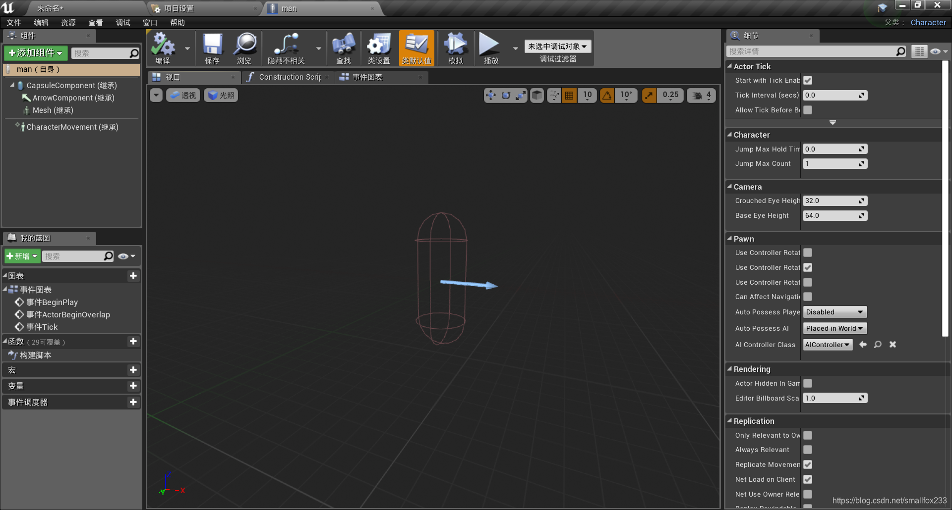Open the 编辑 (Edit) menu

point(41,23)
